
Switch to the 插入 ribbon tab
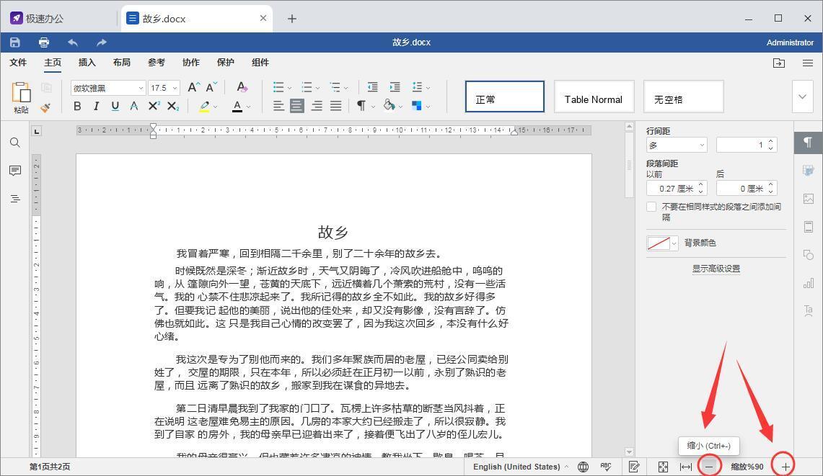87,63
